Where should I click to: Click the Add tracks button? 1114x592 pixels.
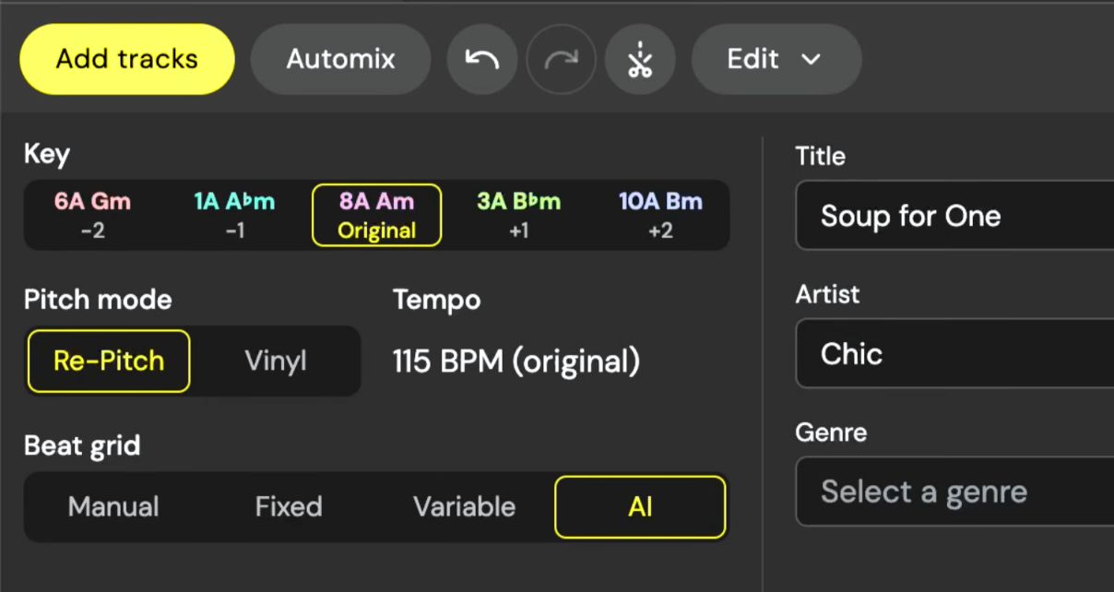pyautogui.click(x=127, y=59)
